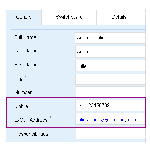Image resolution: width=150 pixels, height=150 pixels.
Task: Open the Switchboard tab
Action: [x=69, y=17]
